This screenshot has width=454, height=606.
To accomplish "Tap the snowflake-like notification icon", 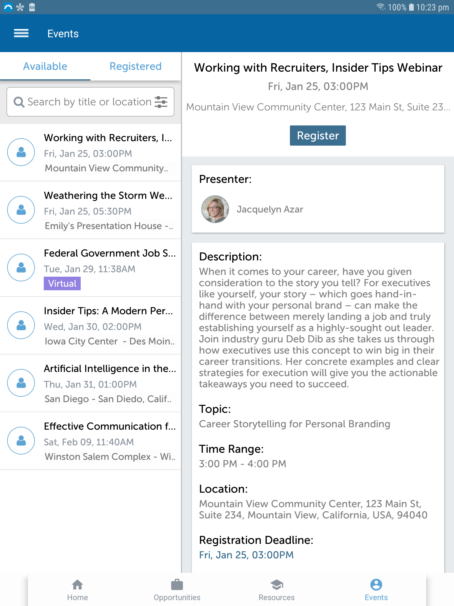I will pyautogui.click(x=20, y=7).
